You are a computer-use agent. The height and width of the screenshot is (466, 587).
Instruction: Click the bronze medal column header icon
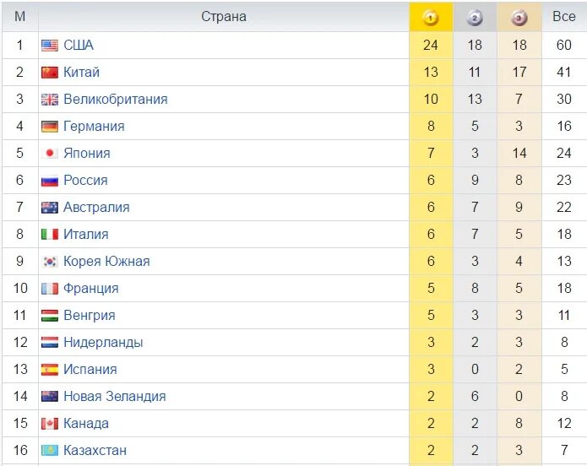(x=519, y=17)
